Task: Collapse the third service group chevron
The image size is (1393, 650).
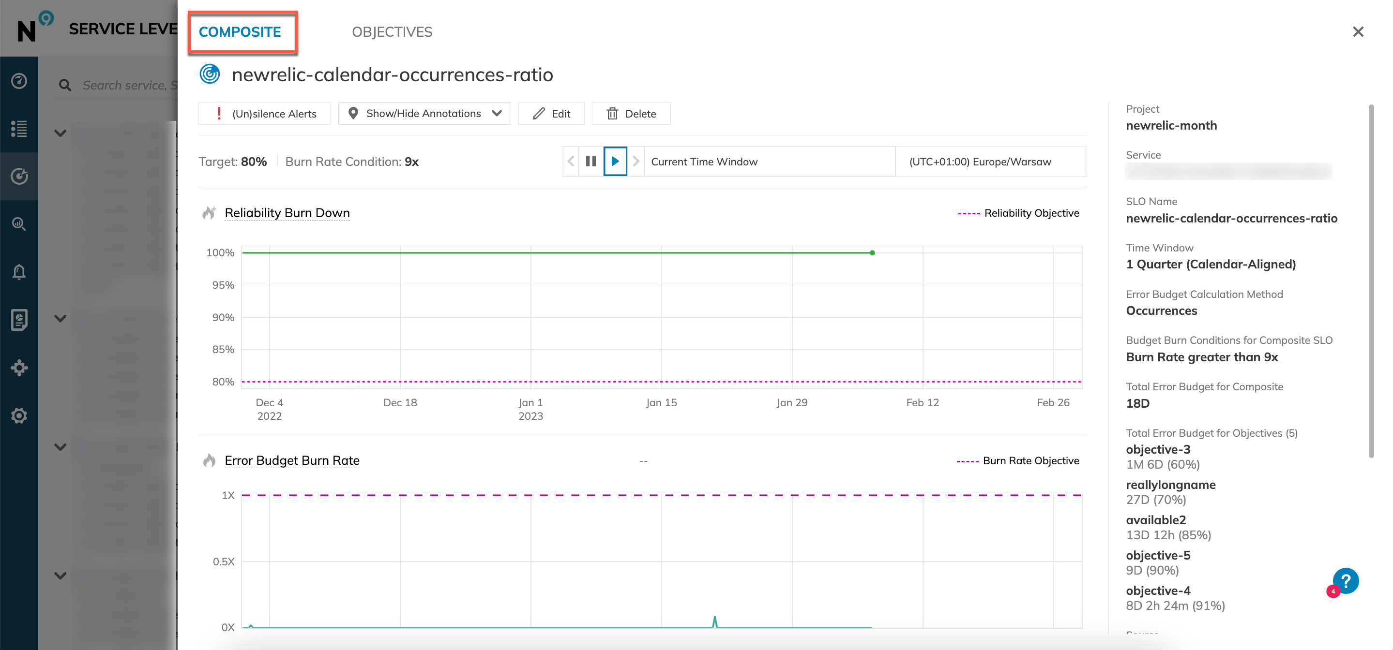Action: click(61, 447)
